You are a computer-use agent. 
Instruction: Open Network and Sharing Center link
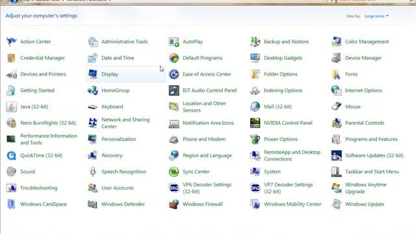(125, 123)
